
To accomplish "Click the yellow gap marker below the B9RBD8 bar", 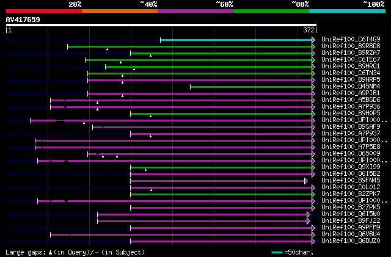I will [x=108, y=49].
